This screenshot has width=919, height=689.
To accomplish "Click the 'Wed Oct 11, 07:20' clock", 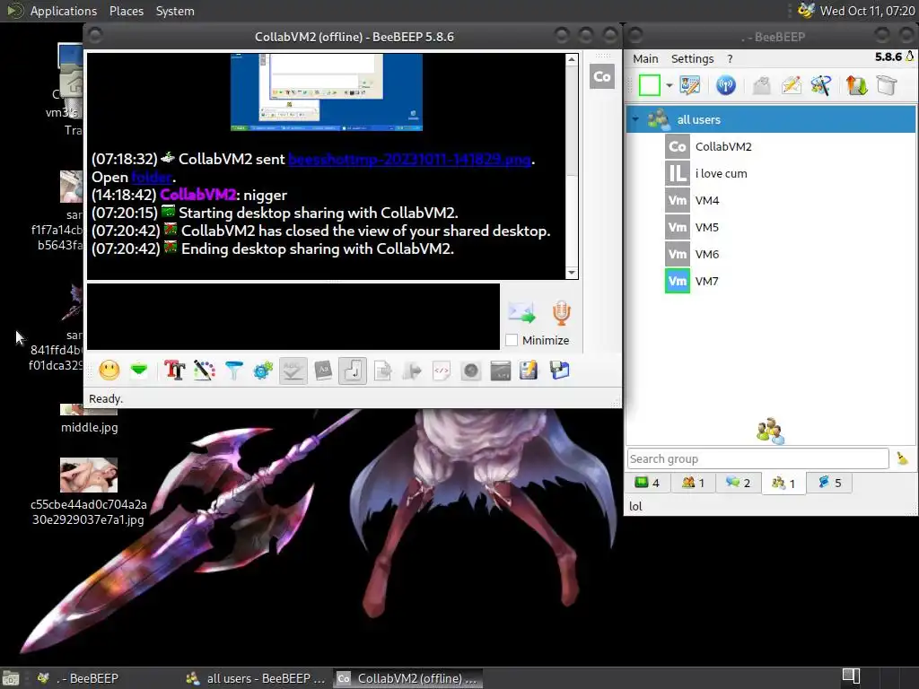I will [x=867, y=11].
